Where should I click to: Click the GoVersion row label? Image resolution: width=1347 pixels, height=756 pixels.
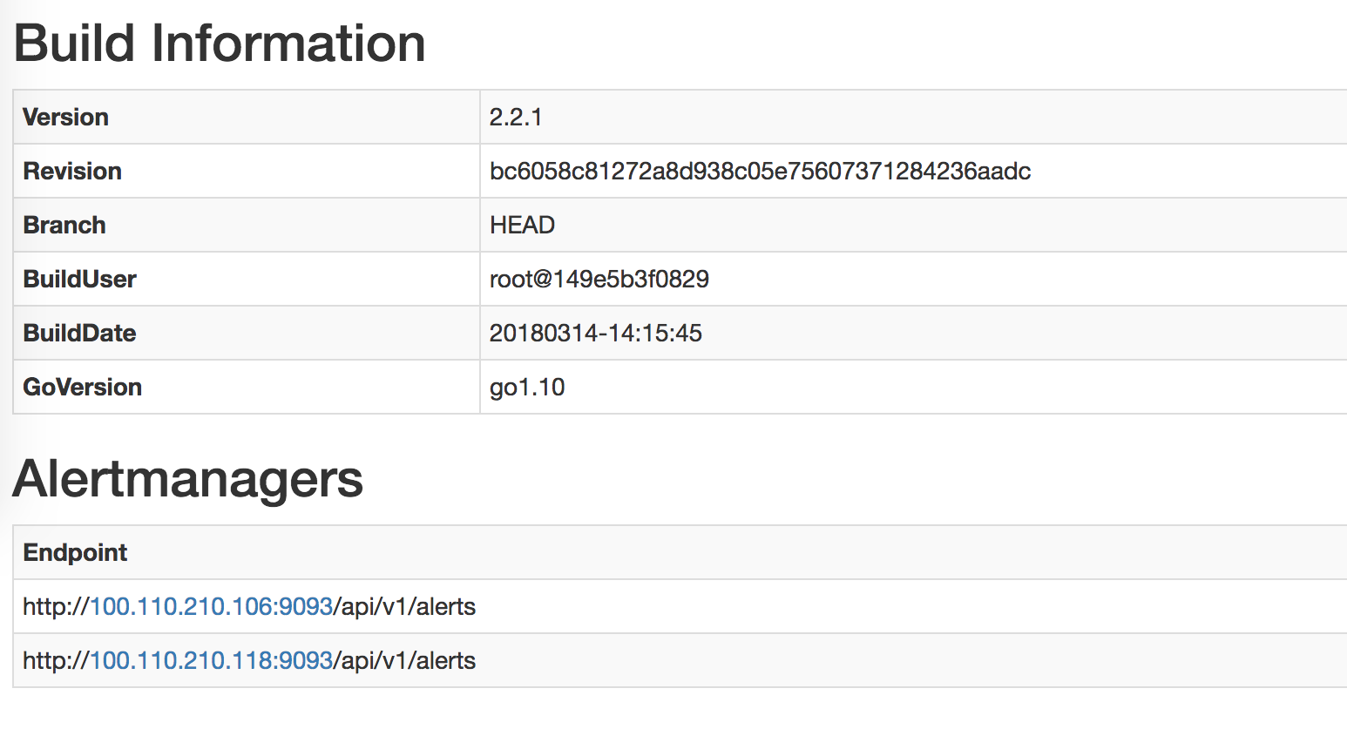point(82,387)
